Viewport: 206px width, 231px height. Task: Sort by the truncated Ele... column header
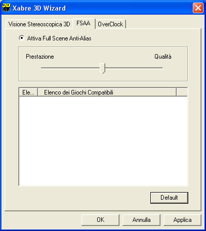[x=28, y=93]
